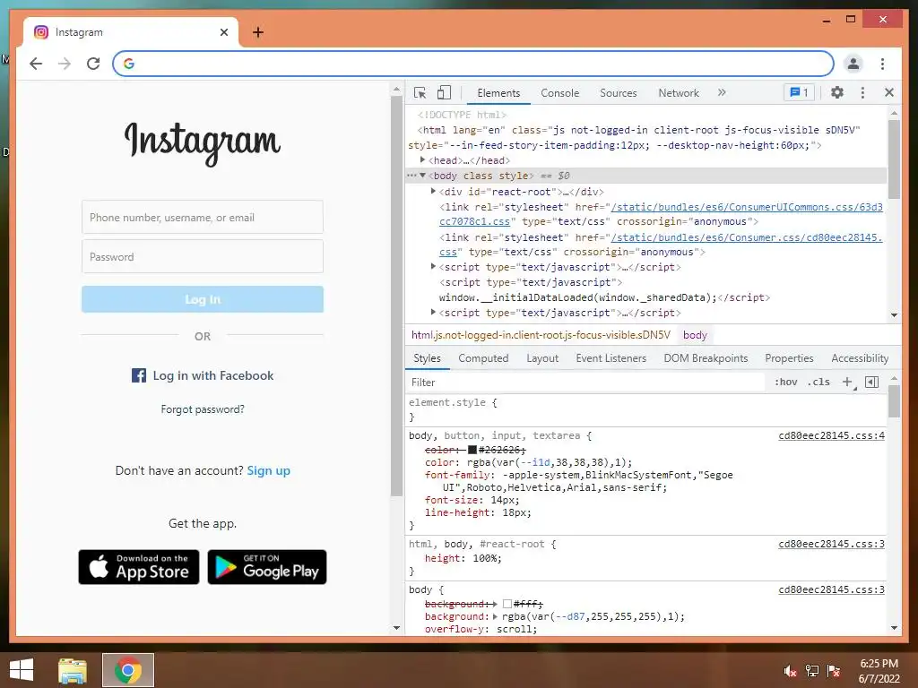The height and width of the screenshot is (688, 918).
Task: Go back with the browser back arrow
Action: [36, 64]
